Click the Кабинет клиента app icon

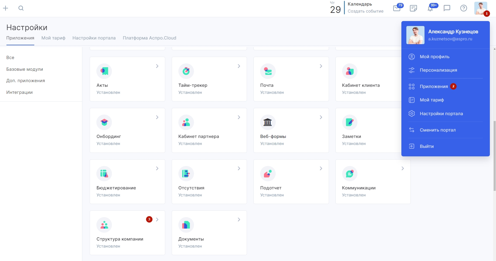pos(350,71)
